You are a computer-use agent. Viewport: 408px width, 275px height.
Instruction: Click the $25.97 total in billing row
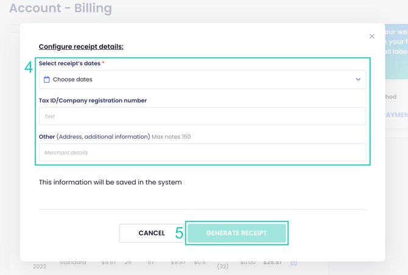coord(272,263)
